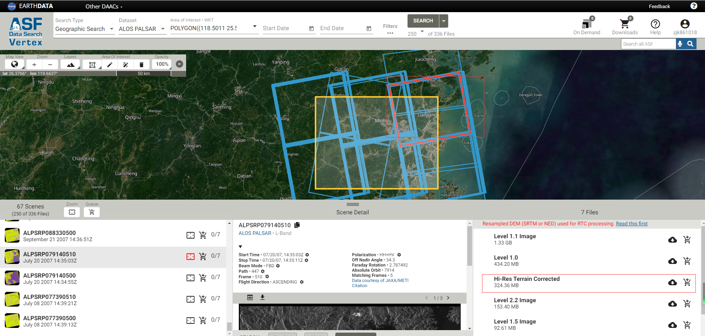Image resolution: width=705 pixels, height=336 pixels.
Task: Zoom in on the map with plus
Action: pyautogui.click(x=34, y=64)
